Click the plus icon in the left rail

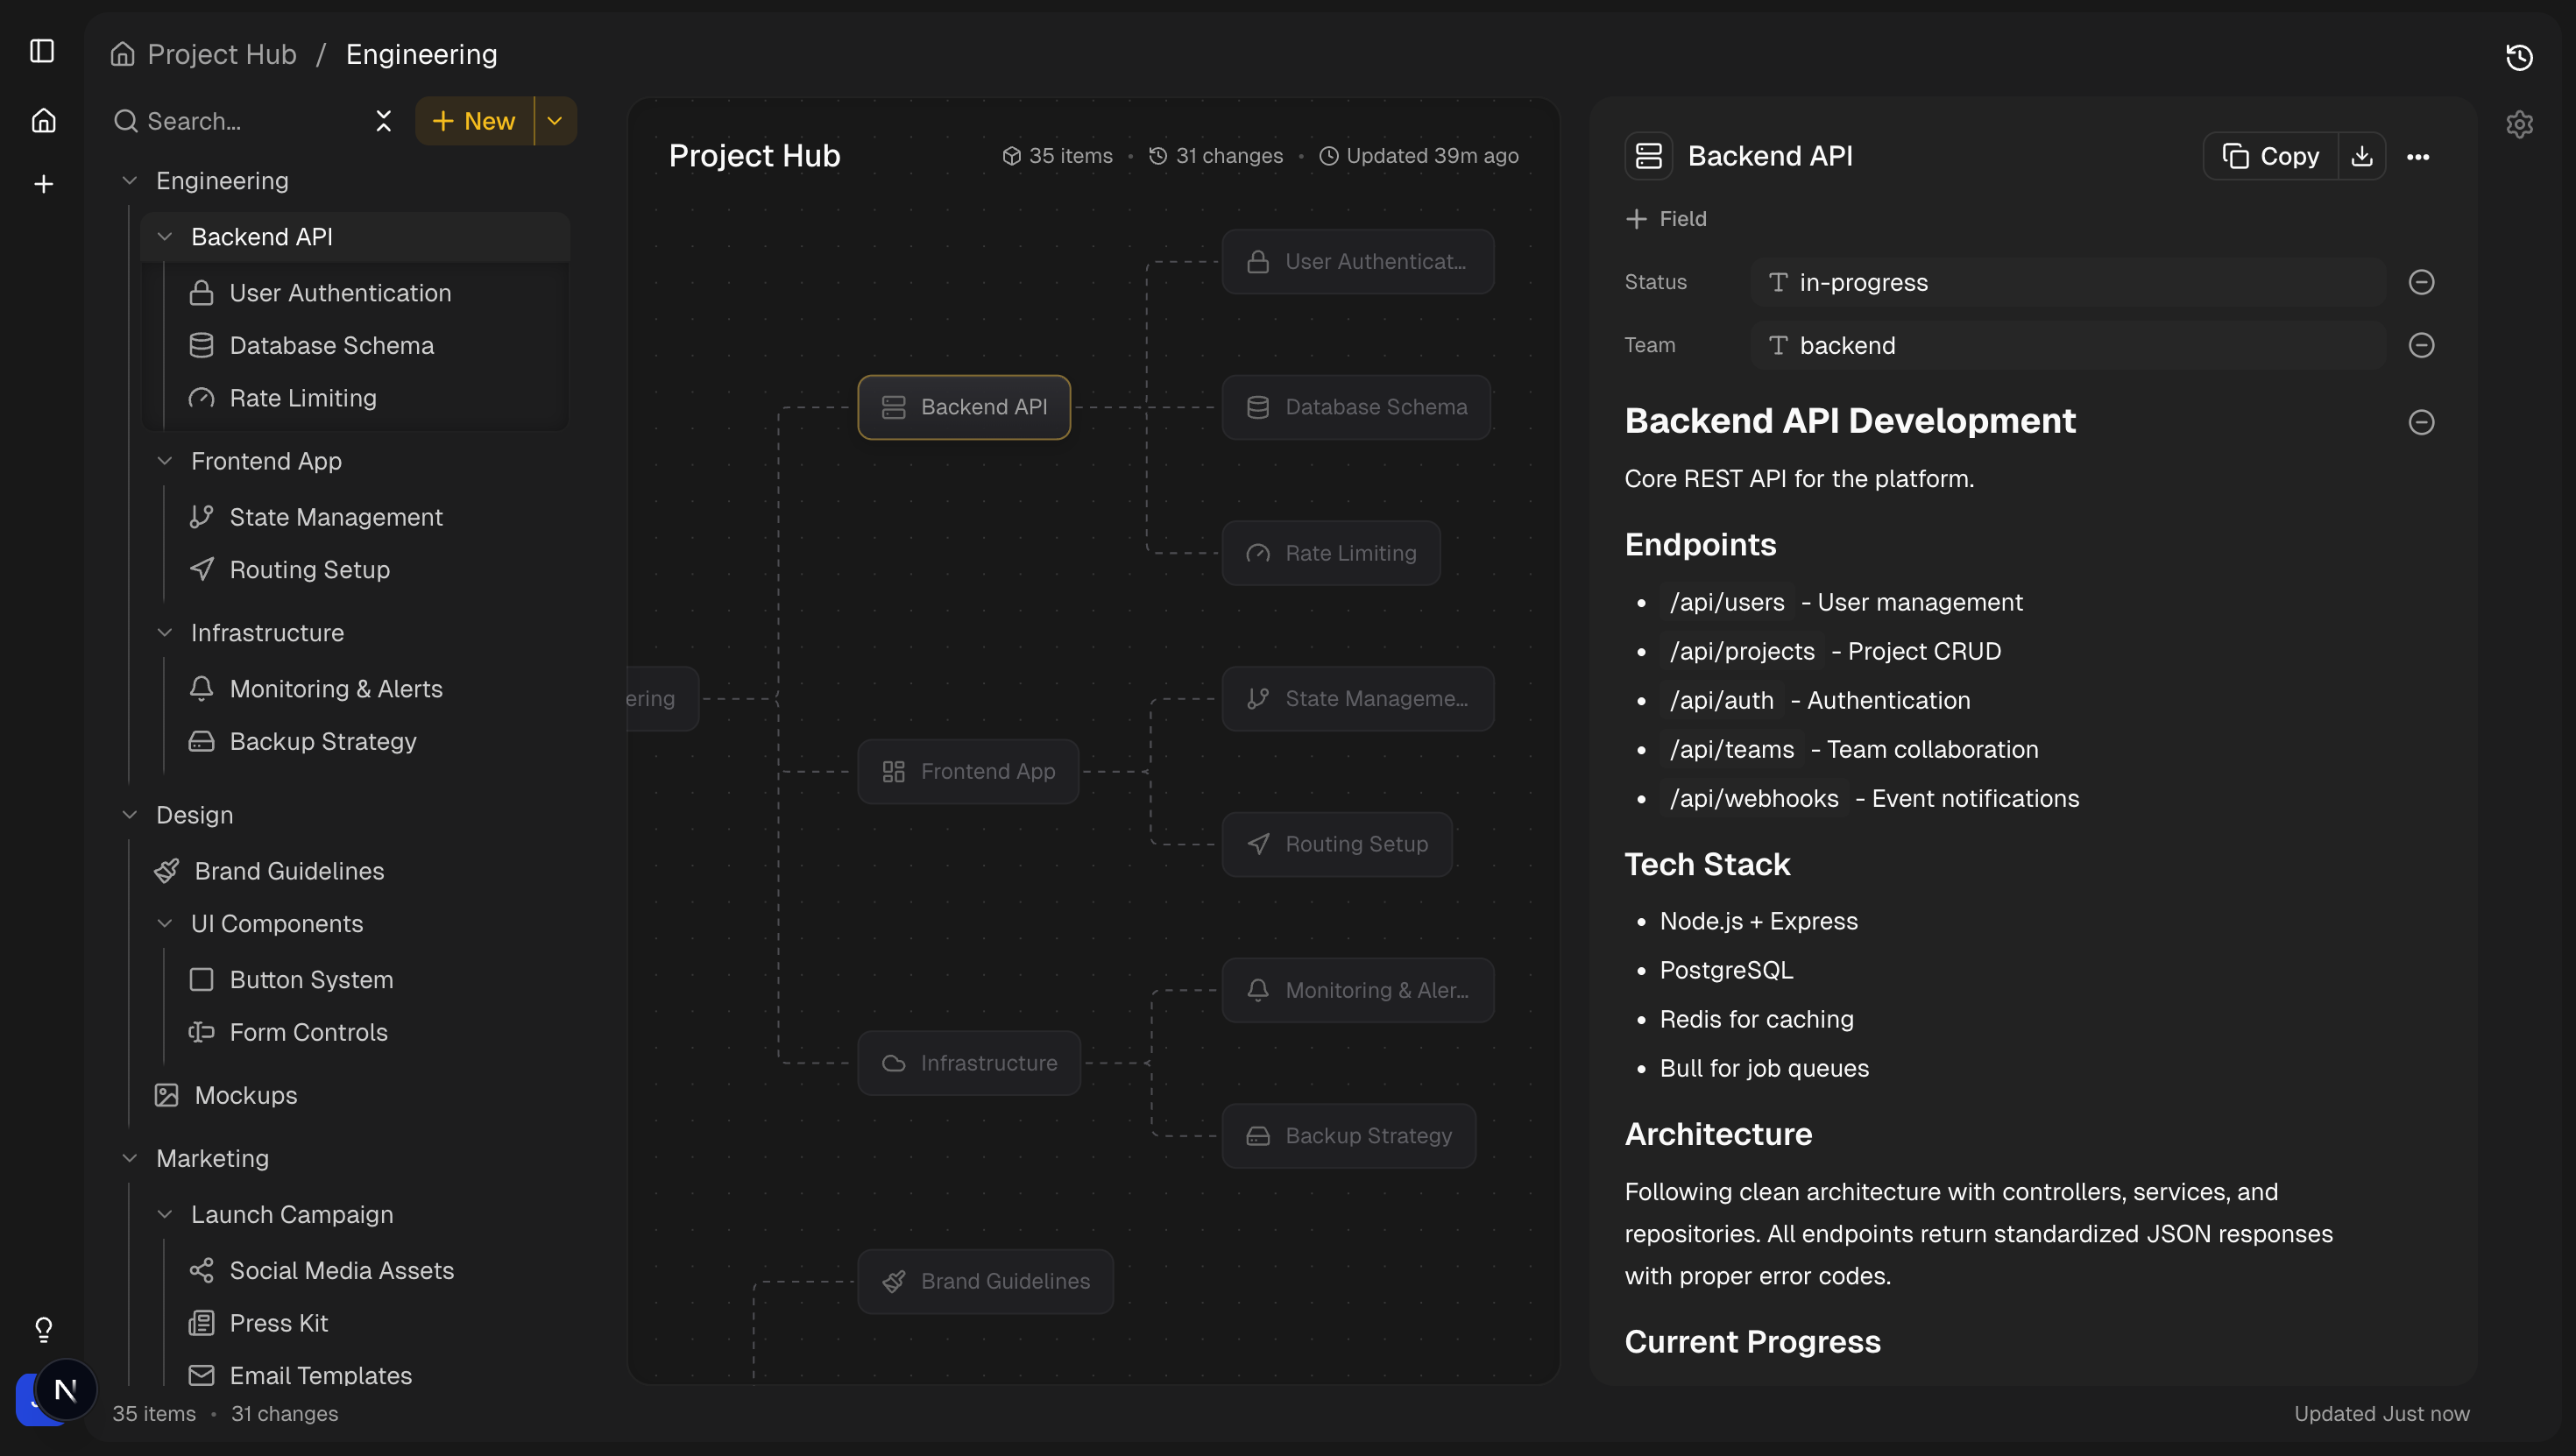coord(43,183)
